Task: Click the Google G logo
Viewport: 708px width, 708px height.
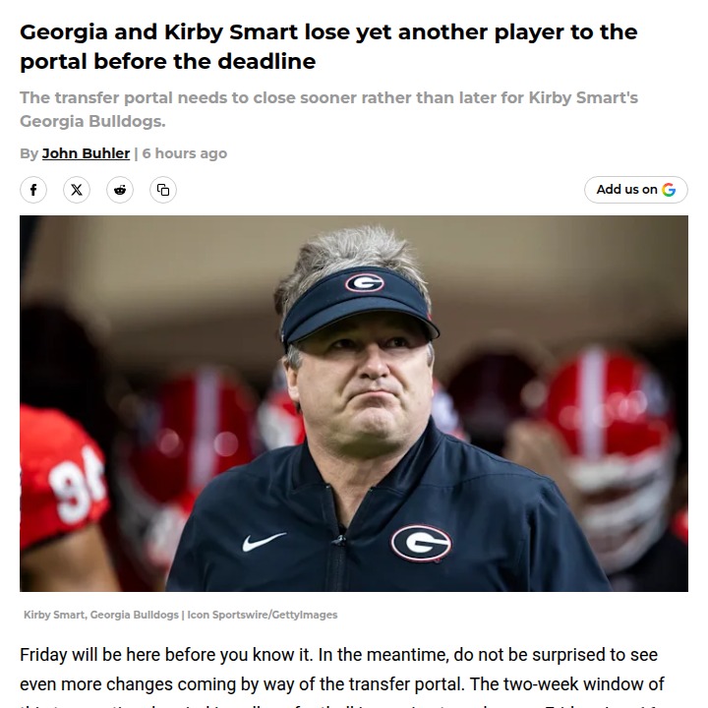Action: (669, 190)
